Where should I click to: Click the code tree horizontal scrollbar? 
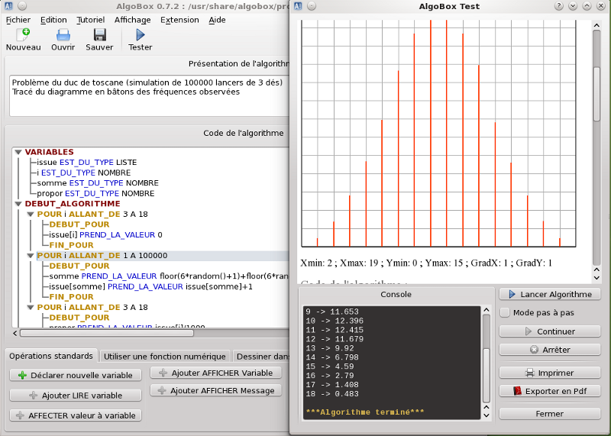click(107, 333)
